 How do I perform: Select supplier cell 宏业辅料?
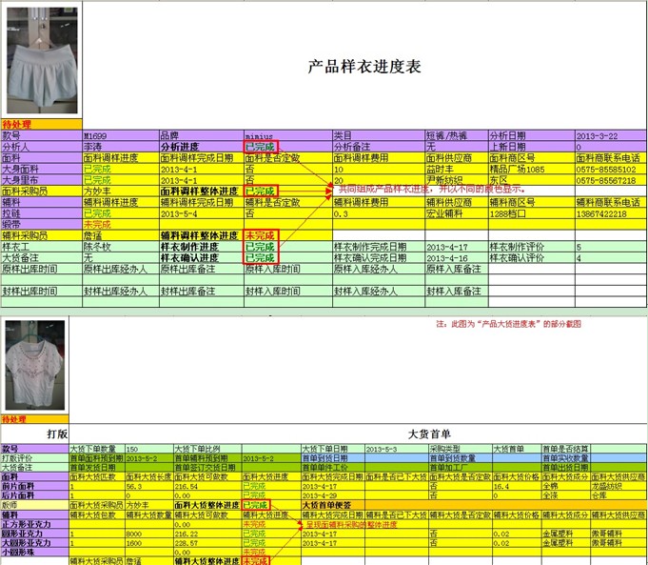click(x=455, y=213)
